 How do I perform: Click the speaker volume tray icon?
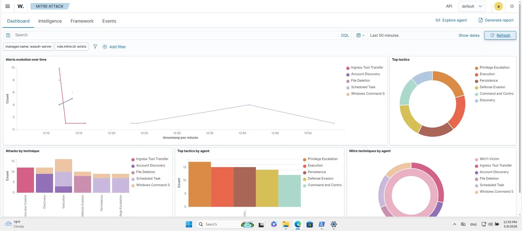pos(490,224)
